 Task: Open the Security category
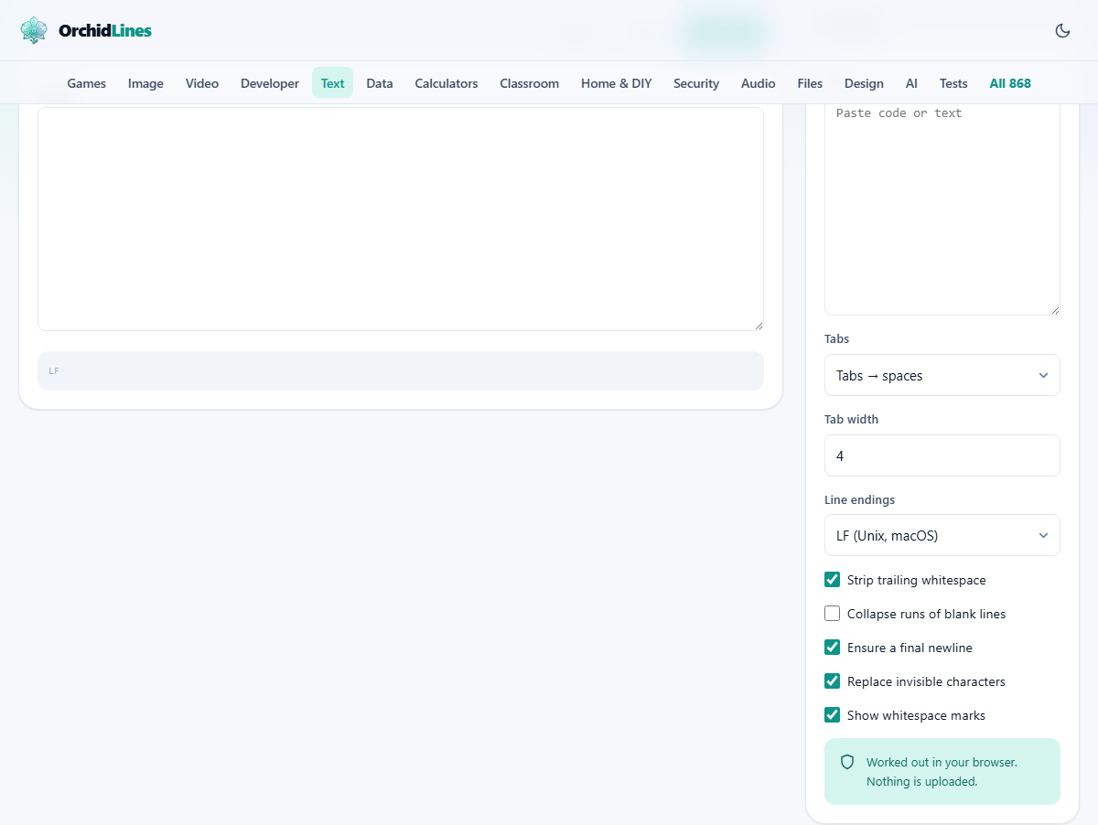(696, 83)
